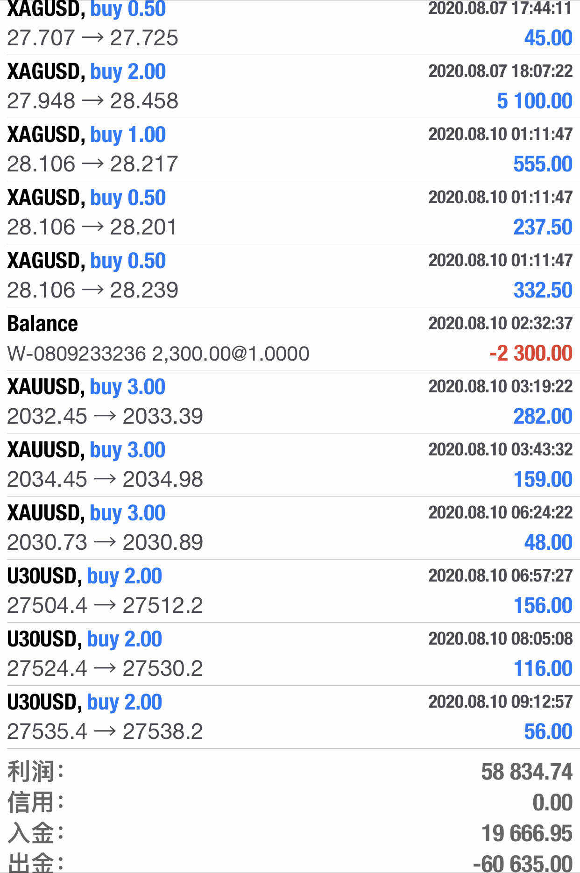Tap the 555.00 profit value

543,164
